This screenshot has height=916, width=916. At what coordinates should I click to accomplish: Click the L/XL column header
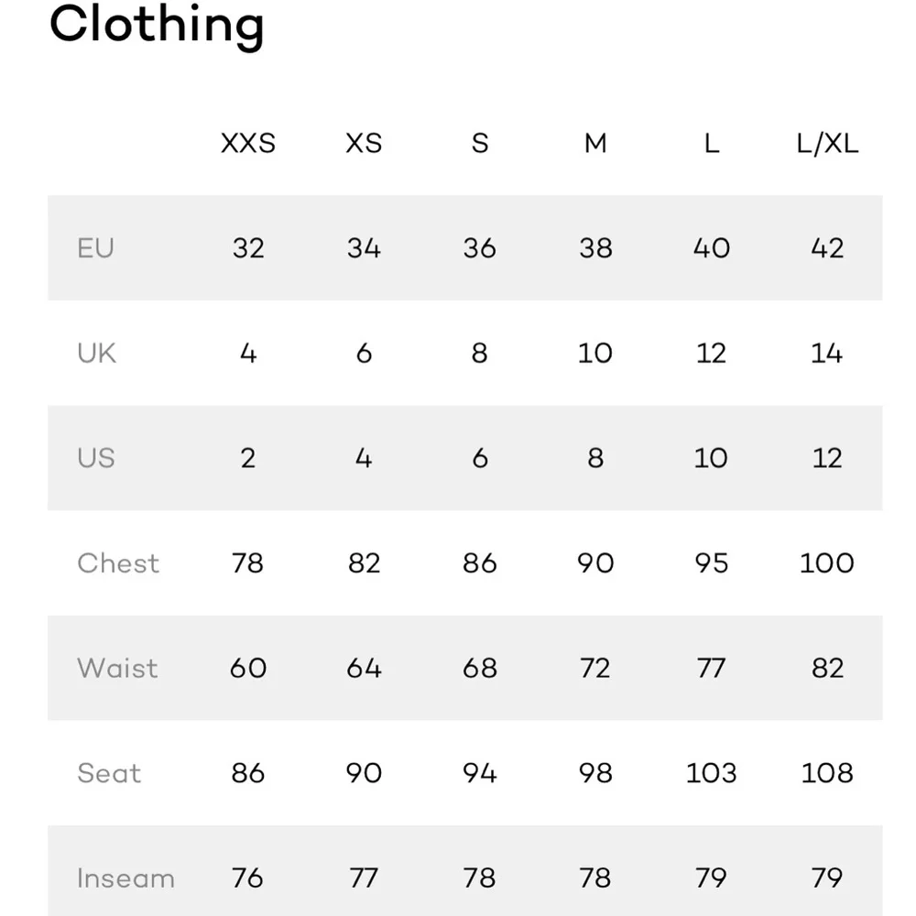click(827, 144)
